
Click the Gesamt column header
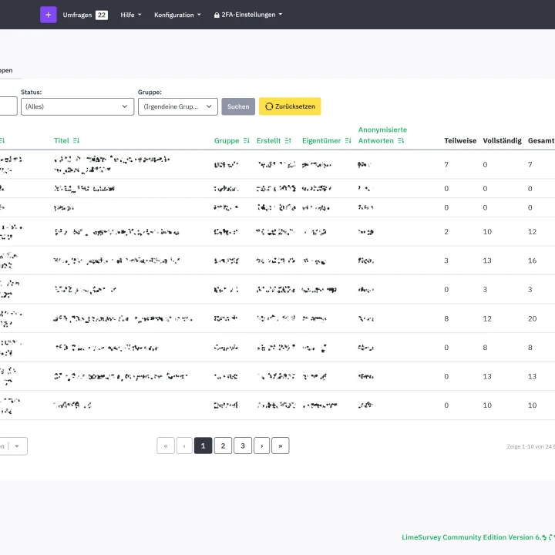point(541,141)
